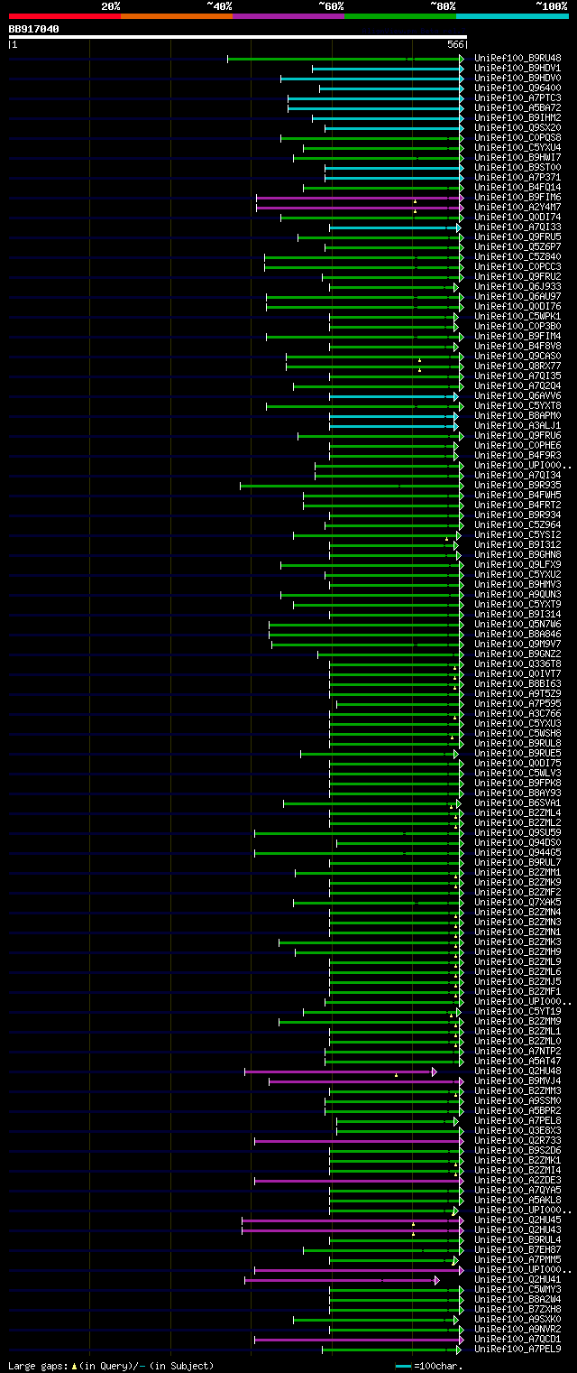Image resolution: width=577 pixels, height=1373 pixels.
Task: Select hit label UniRef100_C5YT19
Action: pyautogui.click(x=517, y=1011)
